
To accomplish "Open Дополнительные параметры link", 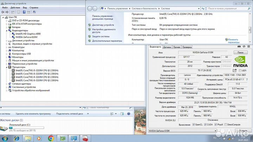I will [x=107, y=41].
